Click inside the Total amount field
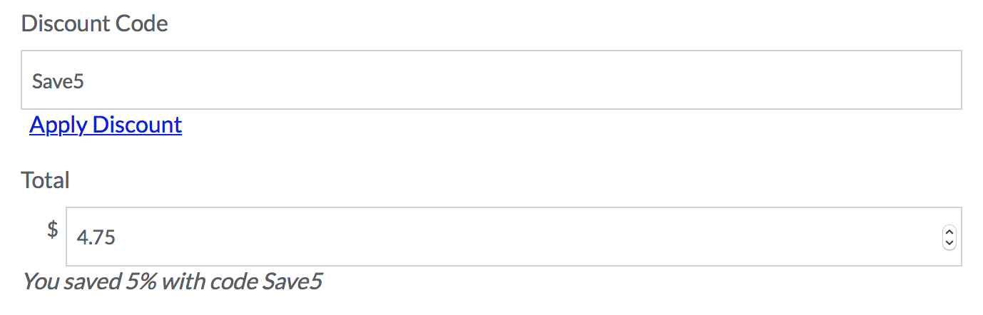This screenshot has height=315, width=983. [x=499, y=237]
